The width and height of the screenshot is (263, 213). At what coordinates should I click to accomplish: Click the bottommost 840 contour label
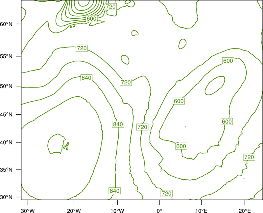point(114,191)
